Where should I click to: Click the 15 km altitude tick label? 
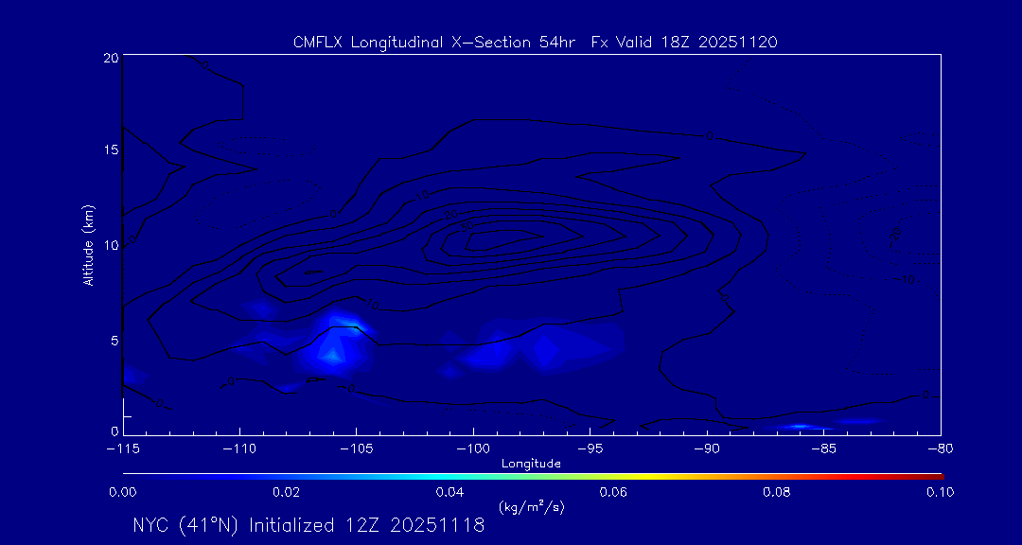[x=110, y=150]
